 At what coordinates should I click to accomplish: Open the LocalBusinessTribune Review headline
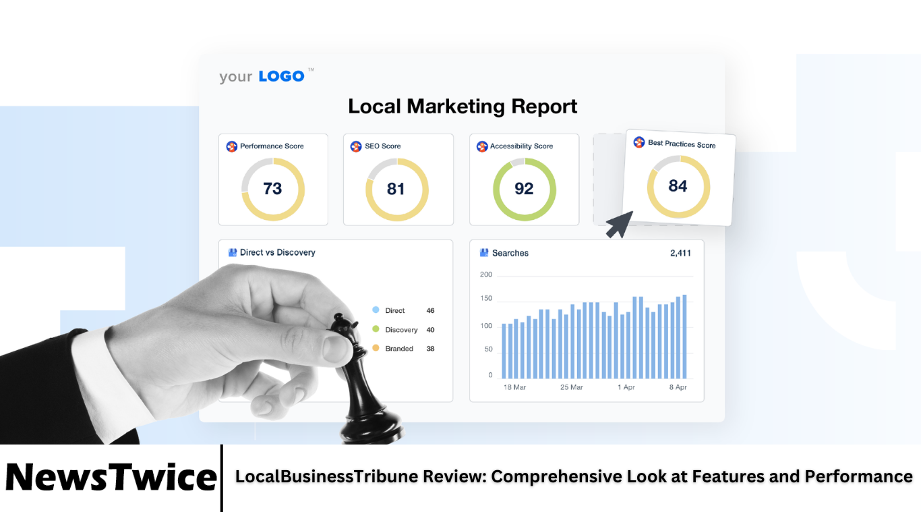pyautogui.click(x=573, y=477)
